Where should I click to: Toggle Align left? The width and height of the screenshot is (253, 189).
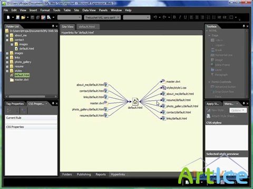pyautogui.click(x=191, y=17)
